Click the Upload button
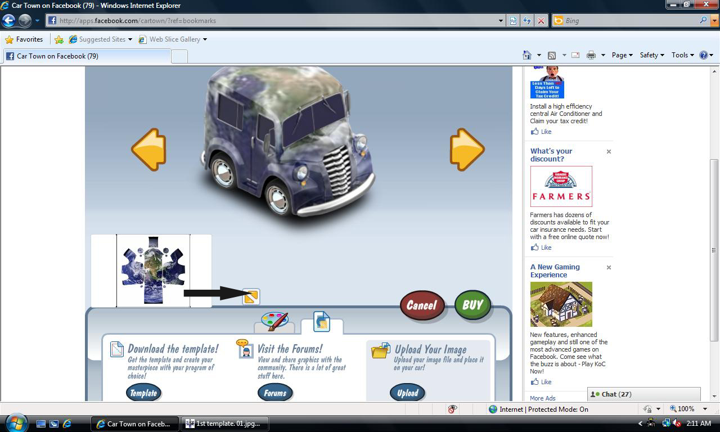This screenshot has height=432, width=720. point(407,393)
